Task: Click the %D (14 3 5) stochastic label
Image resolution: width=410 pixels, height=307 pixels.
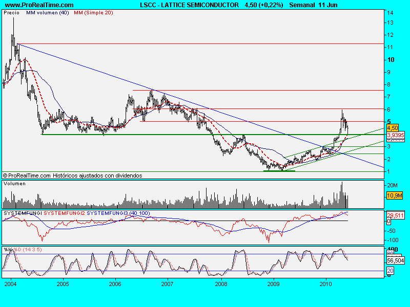Action: (x=28, y=249)
